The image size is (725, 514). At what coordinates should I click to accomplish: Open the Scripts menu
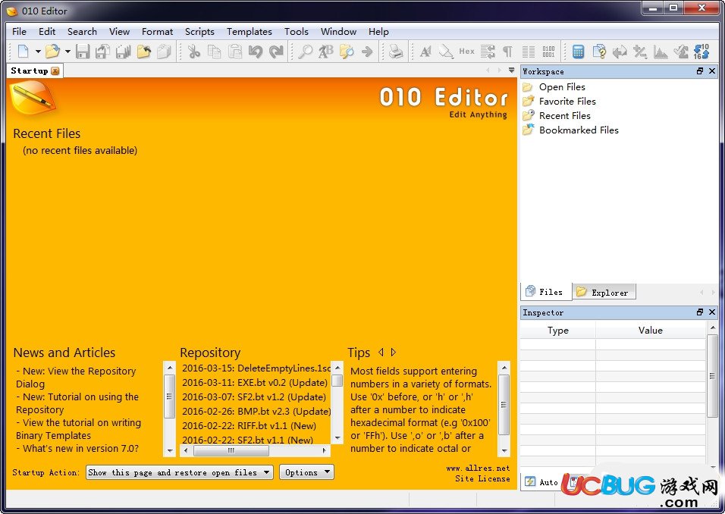[x=199, y=31]
